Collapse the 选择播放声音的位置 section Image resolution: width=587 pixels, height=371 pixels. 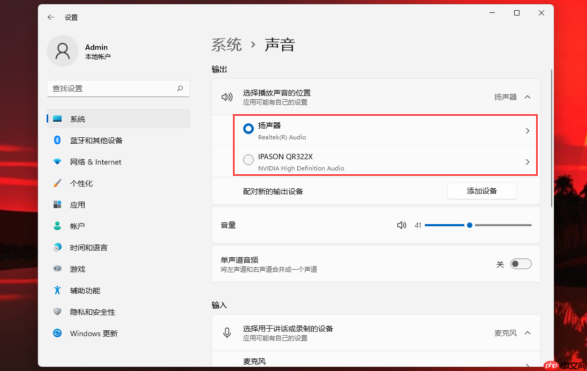(x=528, y=97)
